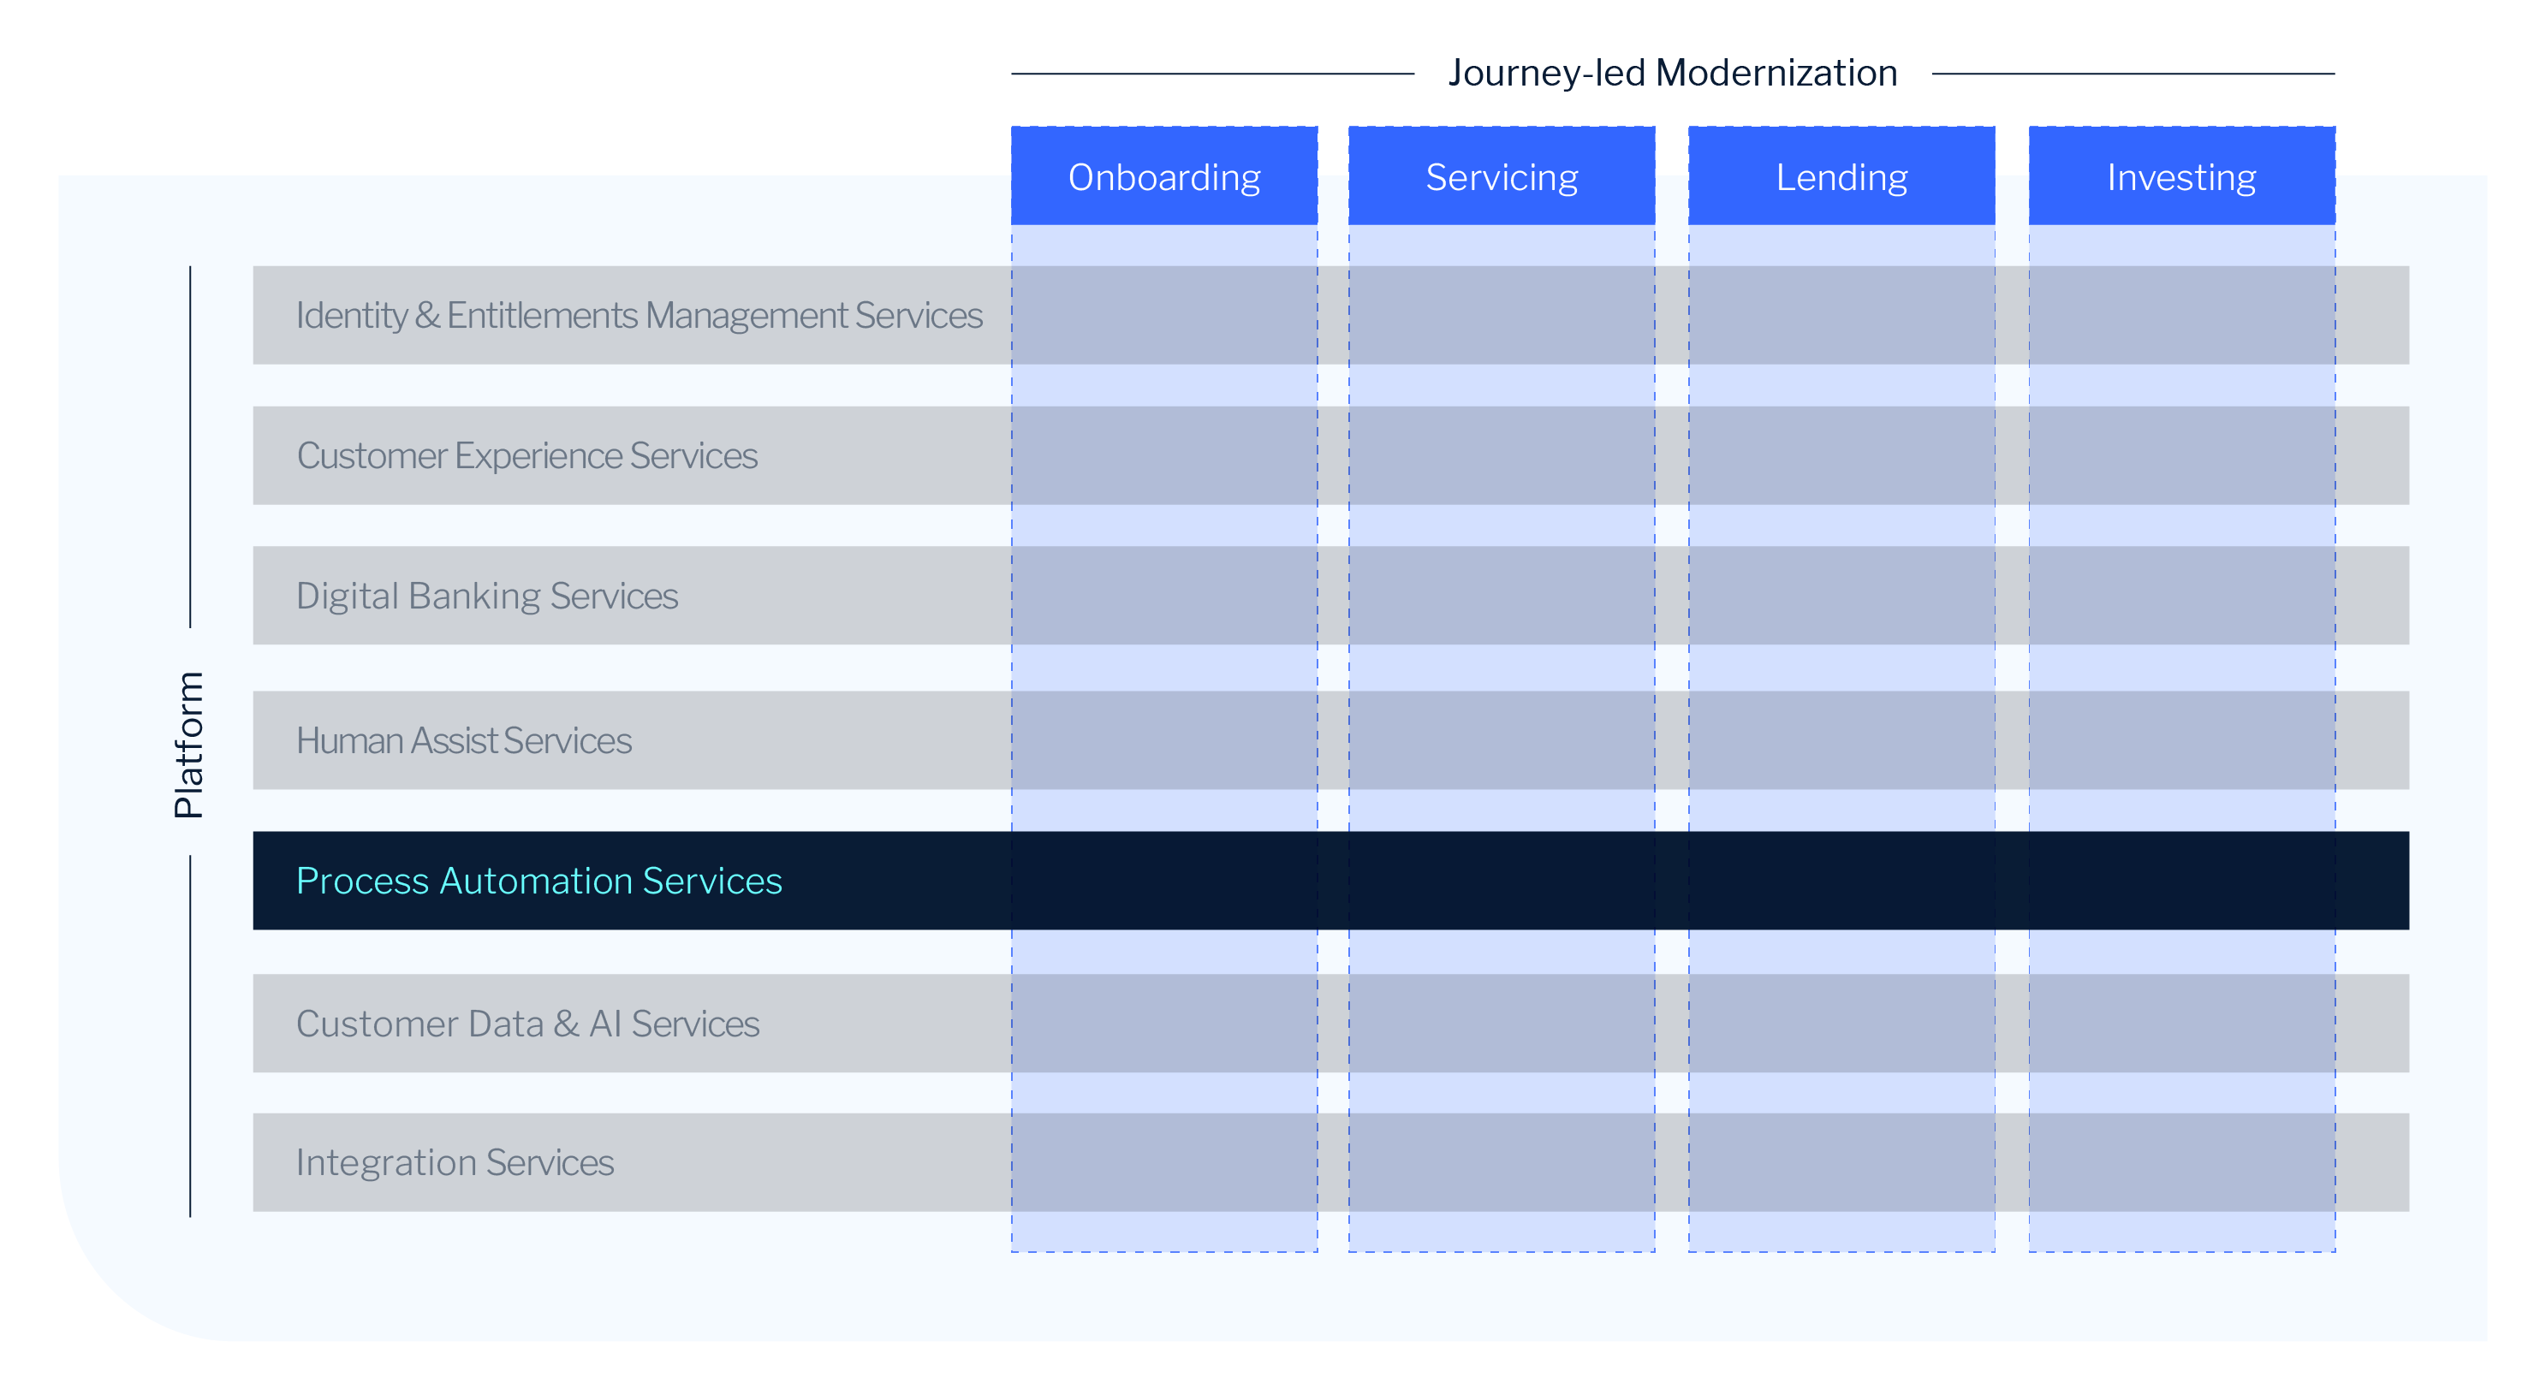2546x1395 pixels.
Task: Select the Investing column header
Action: pyautogui.click(x=2181, y=175)
